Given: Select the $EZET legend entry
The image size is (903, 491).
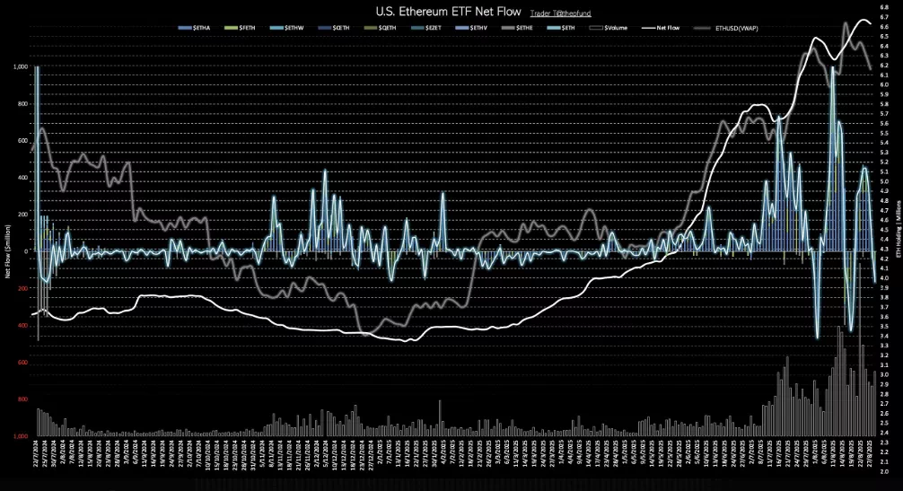Looking at the screenshot, I should tap(425, 28).
